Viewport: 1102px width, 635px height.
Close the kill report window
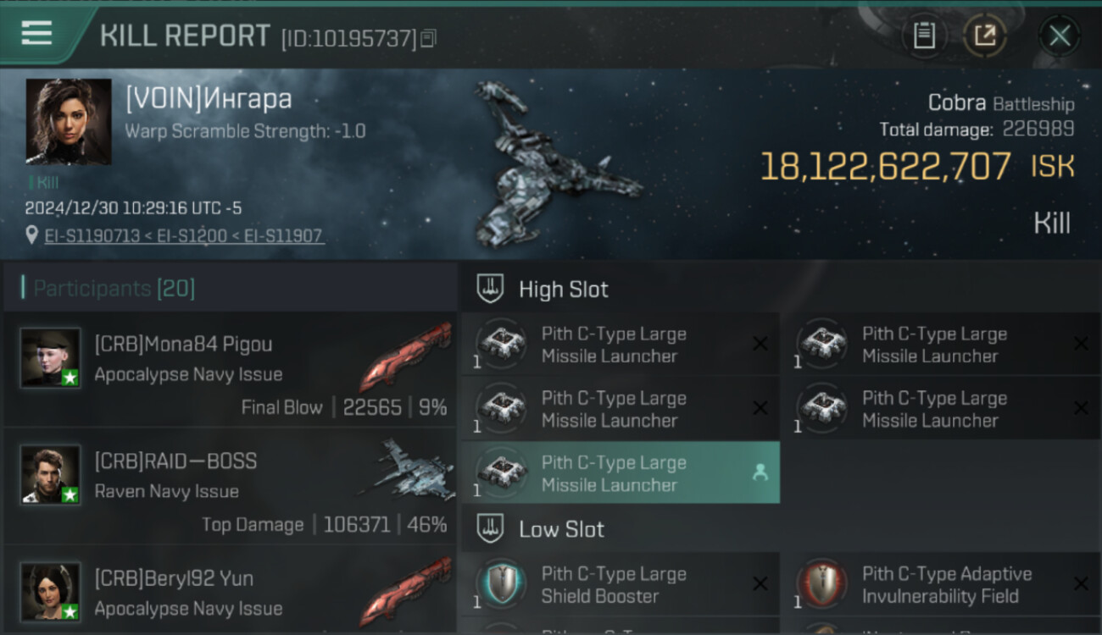pos(1060,36)
